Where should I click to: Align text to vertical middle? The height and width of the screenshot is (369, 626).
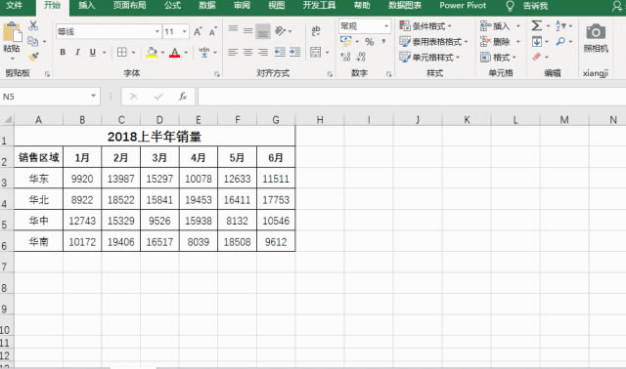coord(247,30)
